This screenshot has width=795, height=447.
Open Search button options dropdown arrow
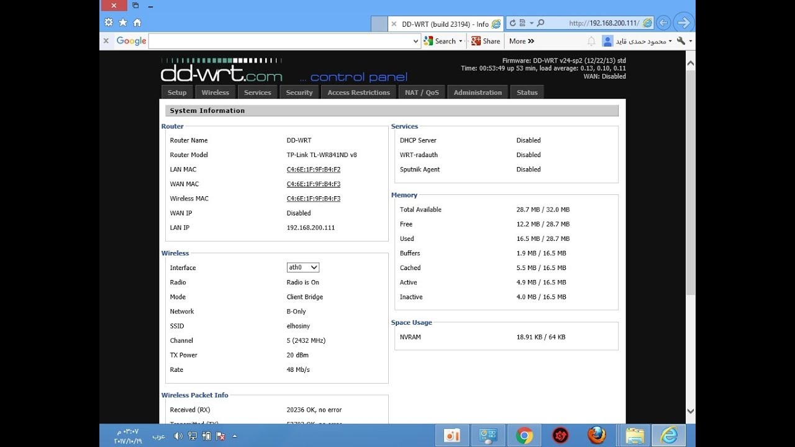tap(461, 41)
